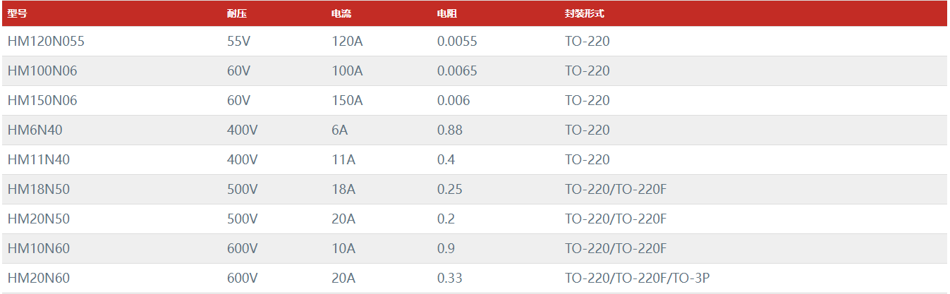This screenshot has height=294, width=950.
Task: Open the HM10N60 model entry
Action: 39,249
